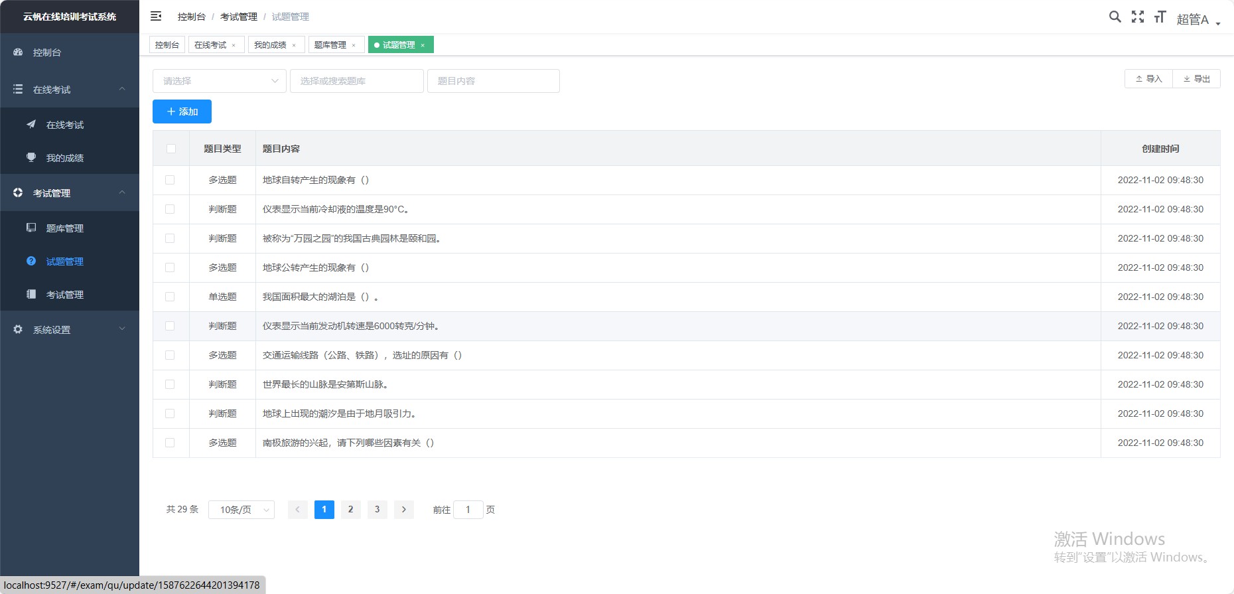This screenshot has height=594, width=1234.
Task: Open the 超管A user menu dropdown
Action: click(x=1198, y=19)
